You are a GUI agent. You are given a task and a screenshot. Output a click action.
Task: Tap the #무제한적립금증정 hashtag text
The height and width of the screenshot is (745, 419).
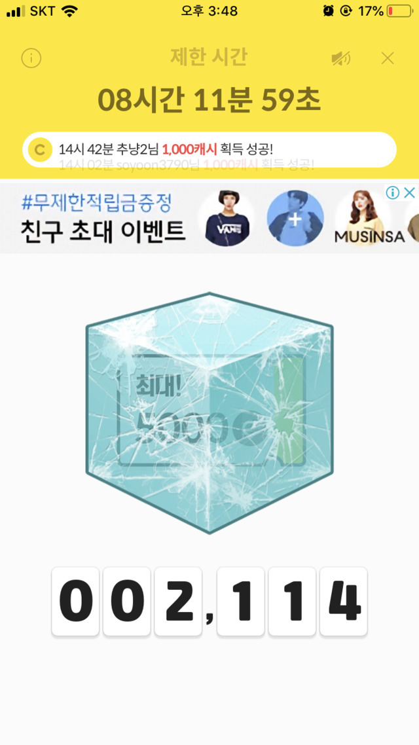tap(96, 204)
